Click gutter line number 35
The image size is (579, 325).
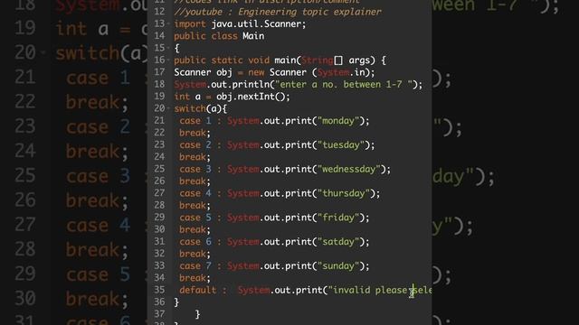[159, 290]
